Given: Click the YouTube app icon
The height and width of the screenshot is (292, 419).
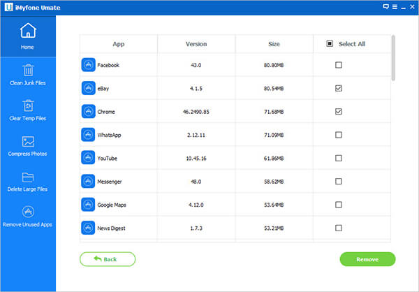Looking at the screenshot, I should click(x=88, y=158).
